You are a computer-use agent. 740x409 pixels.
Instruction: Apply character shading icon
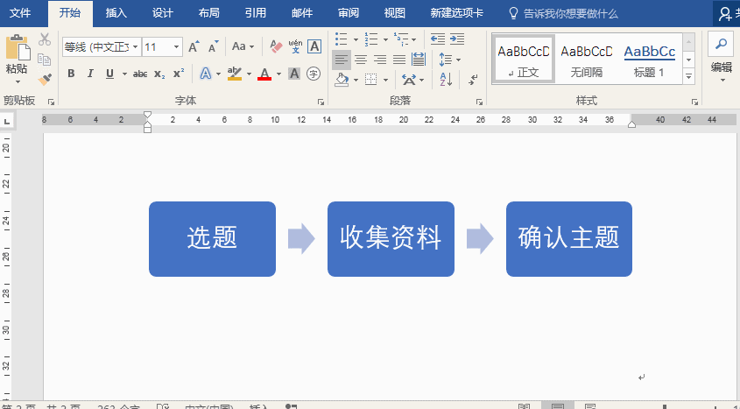point(294,74)
